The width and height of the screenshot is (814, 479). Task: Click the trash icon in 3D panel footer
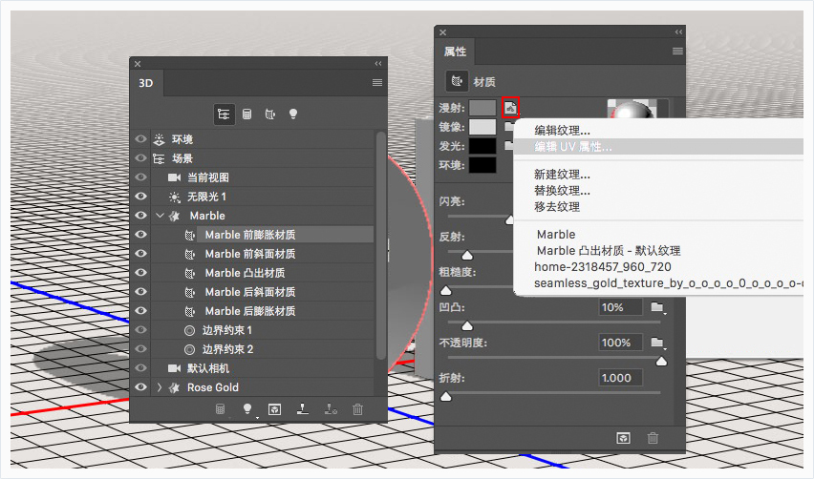(x=357, y=409)
